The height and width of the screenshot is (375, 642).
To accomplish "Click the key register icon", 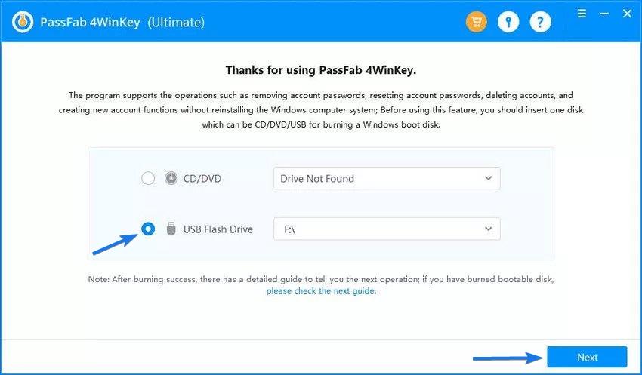I will (x=508, y=22).
